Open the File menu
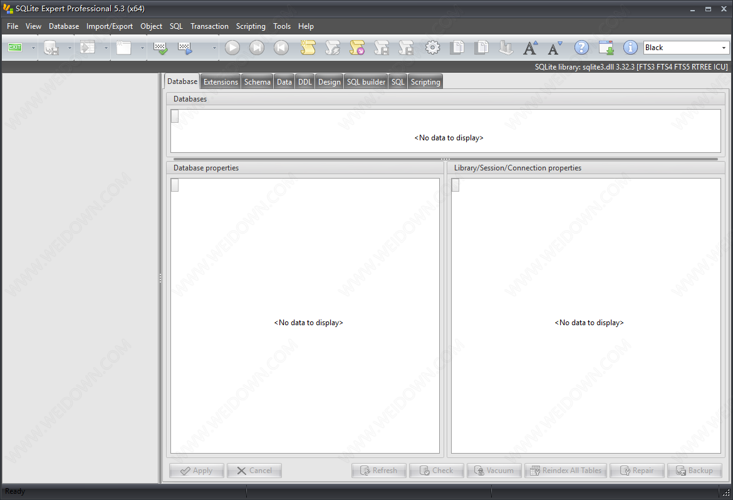Image resolution: width=733 pixels, height=500 pixels. tap(13, 26)
